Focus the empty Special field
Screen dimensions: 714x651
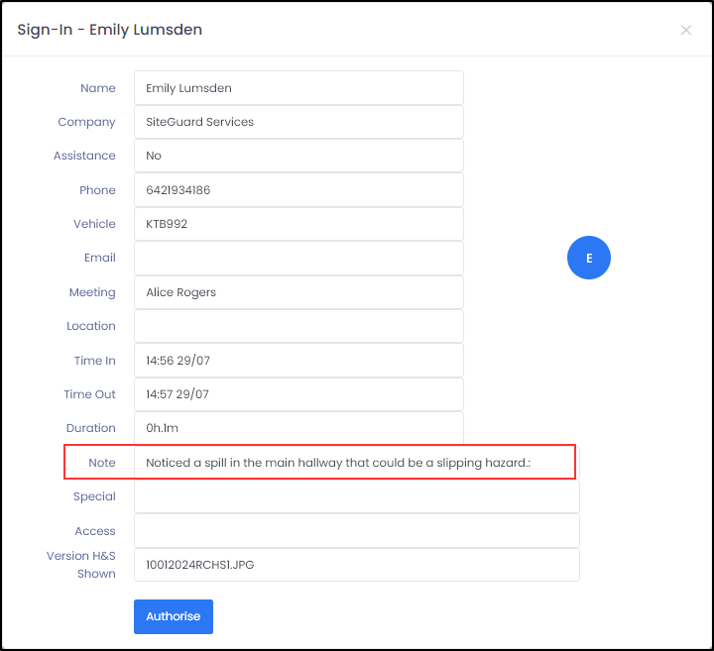357,496
